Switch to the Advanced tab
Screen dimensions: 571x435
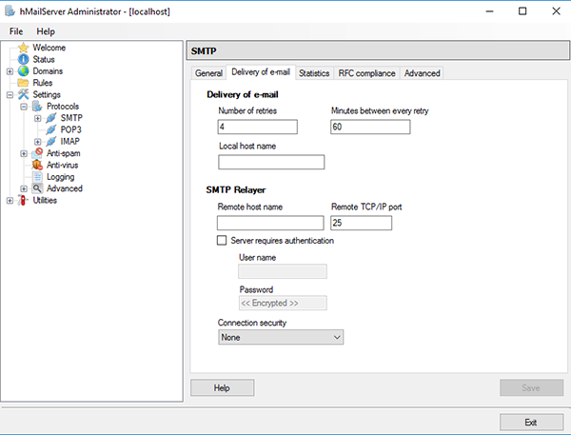click(422, 73)
